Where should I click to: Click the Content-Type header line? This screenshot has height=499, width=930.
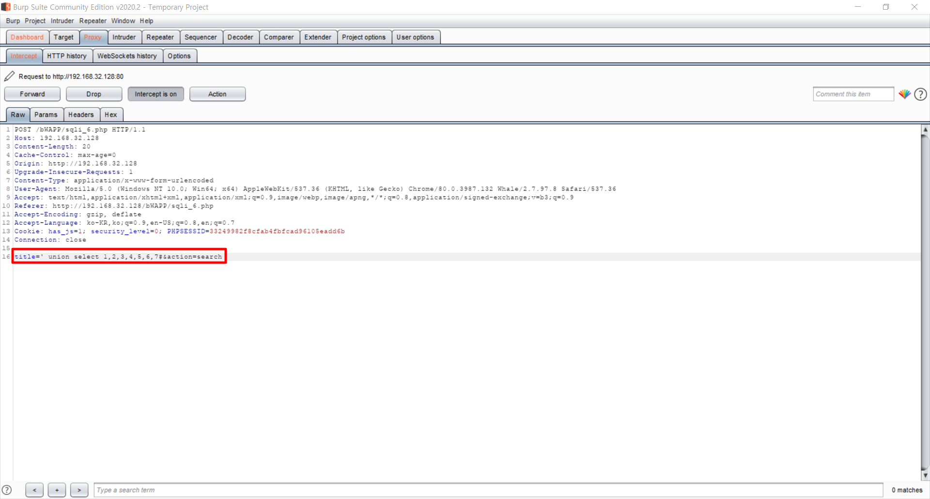pyautogui.click(x=114, y=180)
